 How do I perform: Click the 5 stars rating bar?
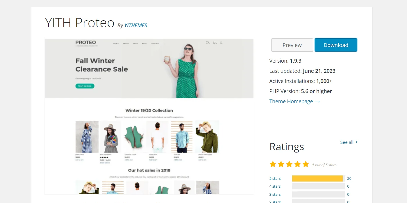click(319, 179)
